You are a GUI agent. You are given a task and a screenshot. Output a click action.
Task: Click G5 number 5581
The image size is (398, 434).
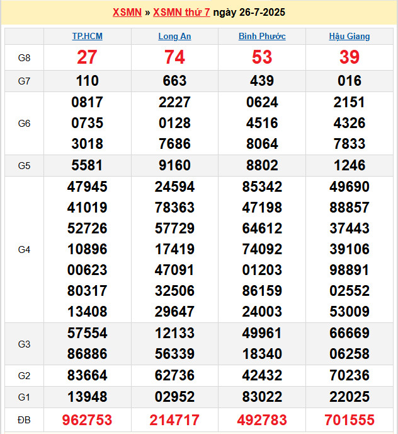click(88, 165)
